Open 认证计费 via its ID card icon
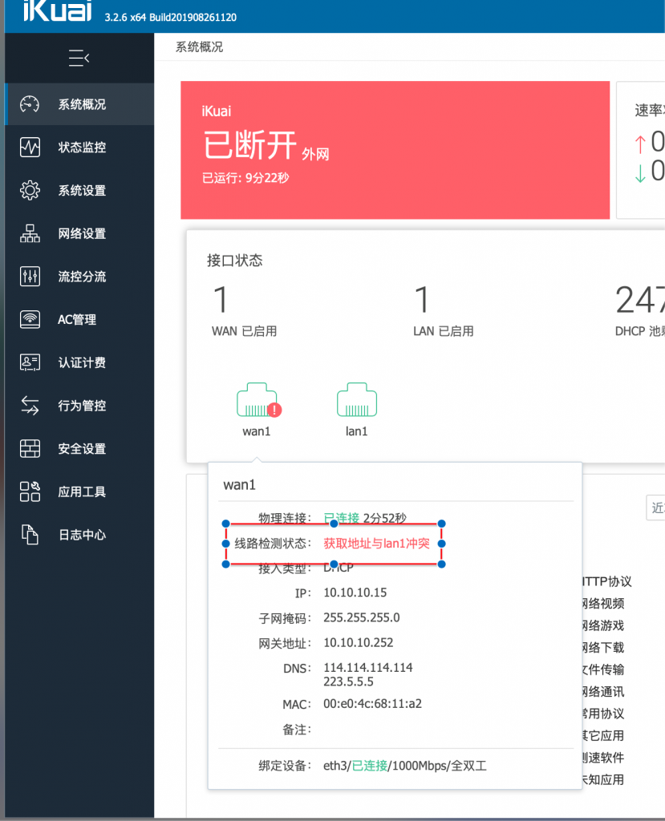The width and height of the screenshot is (665, 821). tap(30, 362)
